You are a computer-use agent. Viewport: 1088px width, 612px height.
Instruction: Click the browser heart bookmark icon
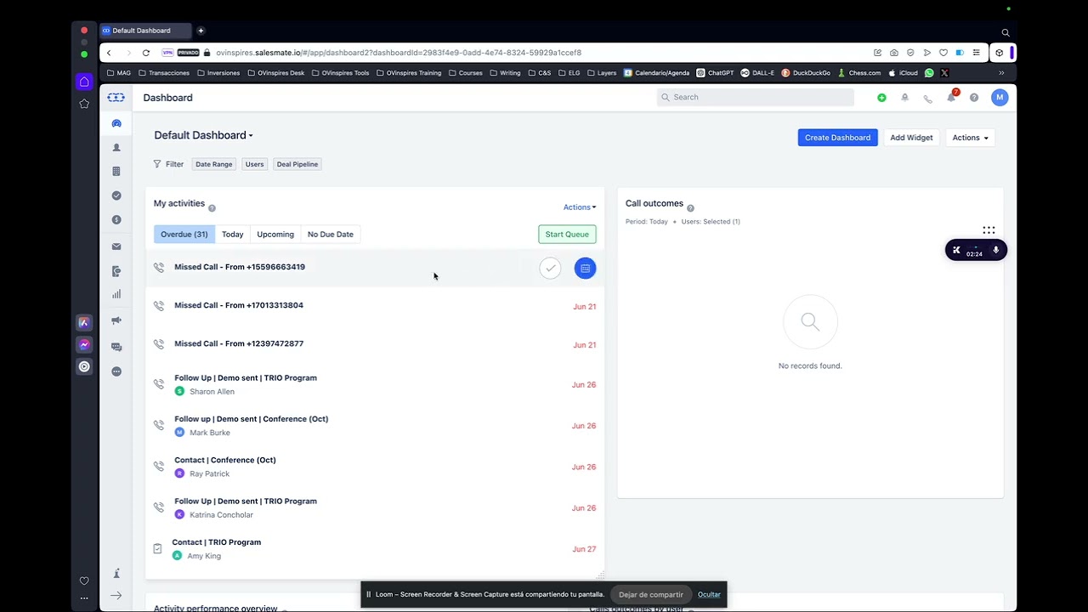tap(943, 53)
